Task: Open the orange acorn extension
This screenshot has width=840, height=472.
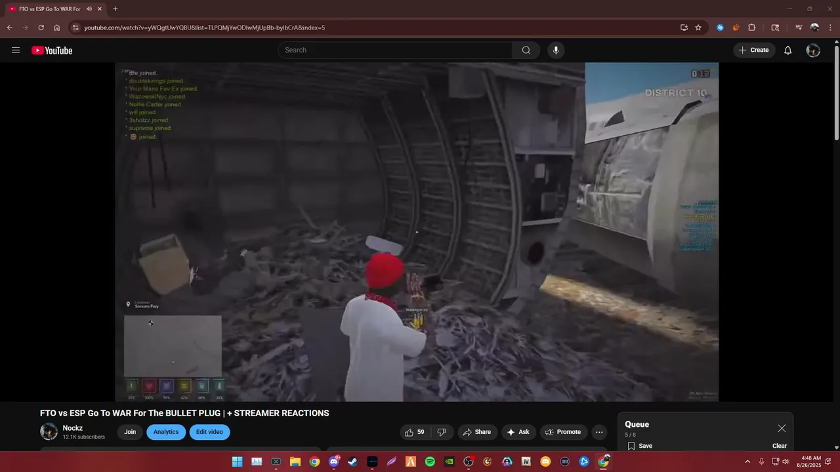Action: (x=736, y=28)
